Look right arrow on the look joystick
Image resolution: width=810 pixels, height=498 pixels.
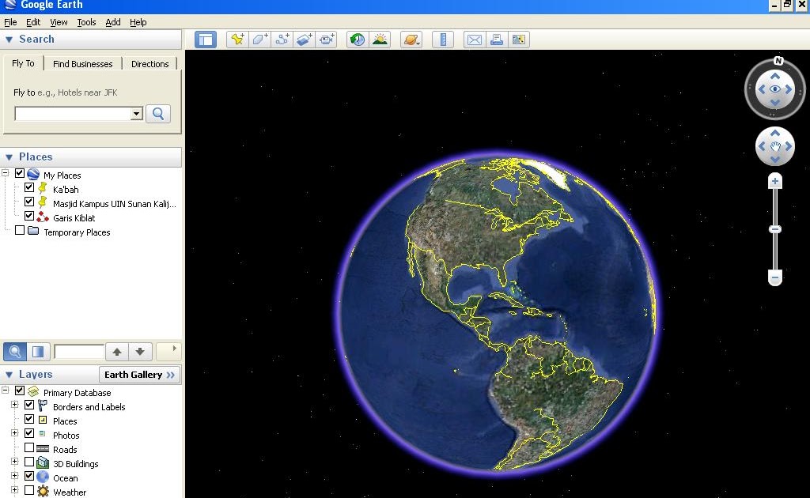[x=789, y=89]
